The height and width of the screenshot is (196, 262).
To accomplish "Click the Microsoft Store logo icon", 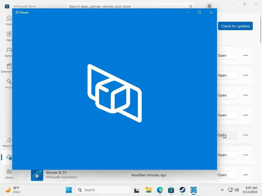I will pyautogui.click(x=7, y=6).
